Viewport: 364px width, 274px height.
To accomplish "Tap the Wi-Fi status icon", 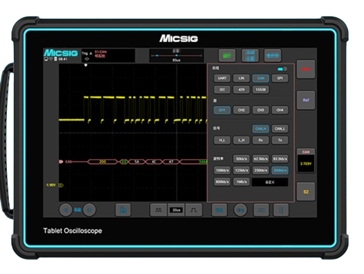I will coord(51,59).
